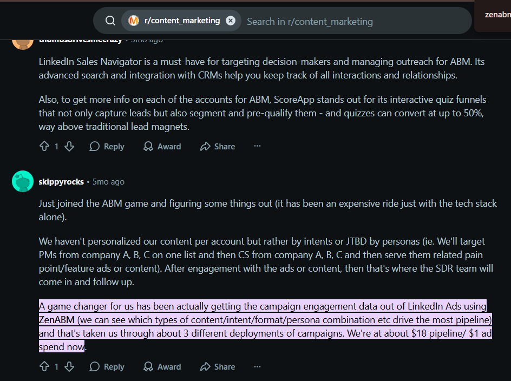The image size is (511, 381).
Task: Open more options on the ScoreApp comment
Action: (x=257, y=147)
